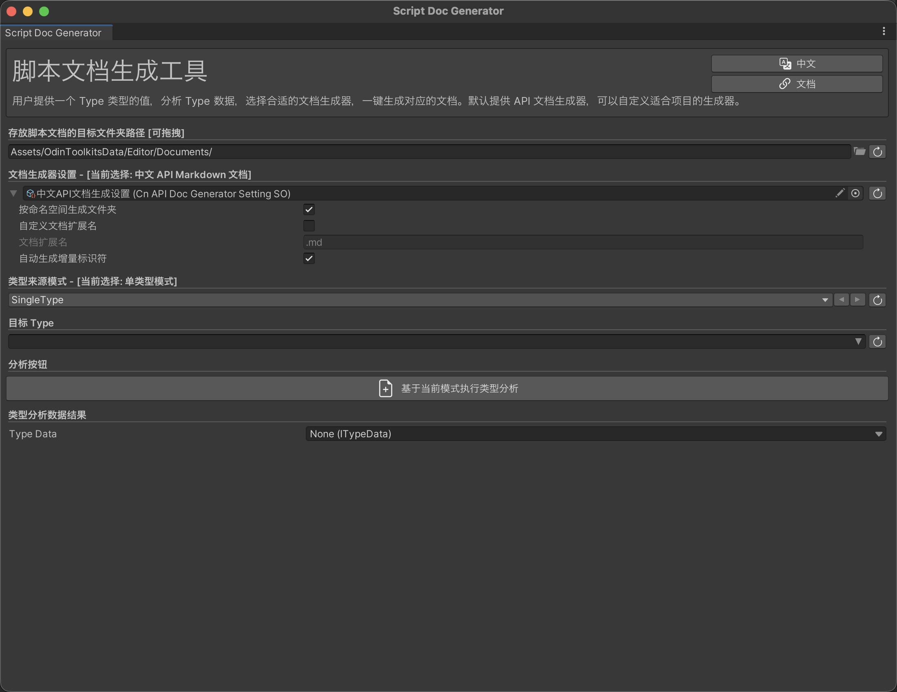The height and width of the screenshot is (692, 897).
Task: Click the object picker circle icon on the setting field
Action: click(x=856, y=193)
